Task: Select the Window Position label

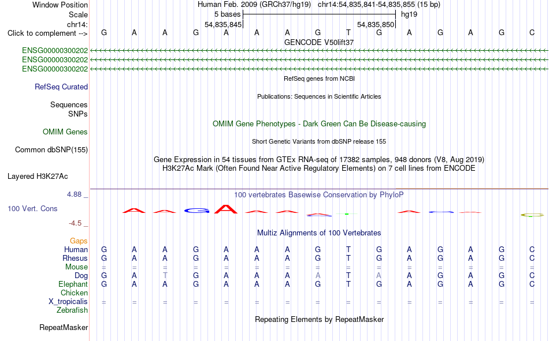Action: pos(60,5)
